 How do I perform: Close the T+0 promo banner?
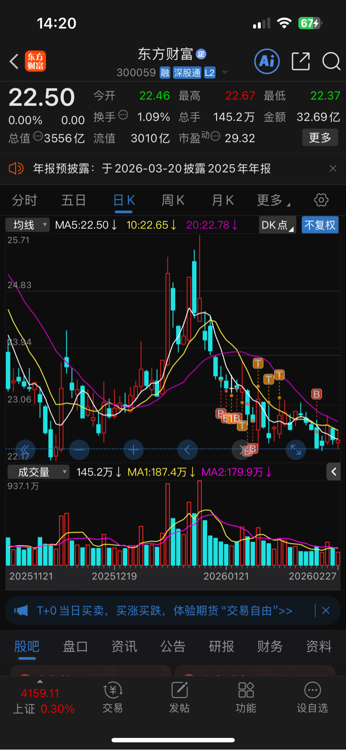pos(326,611)
